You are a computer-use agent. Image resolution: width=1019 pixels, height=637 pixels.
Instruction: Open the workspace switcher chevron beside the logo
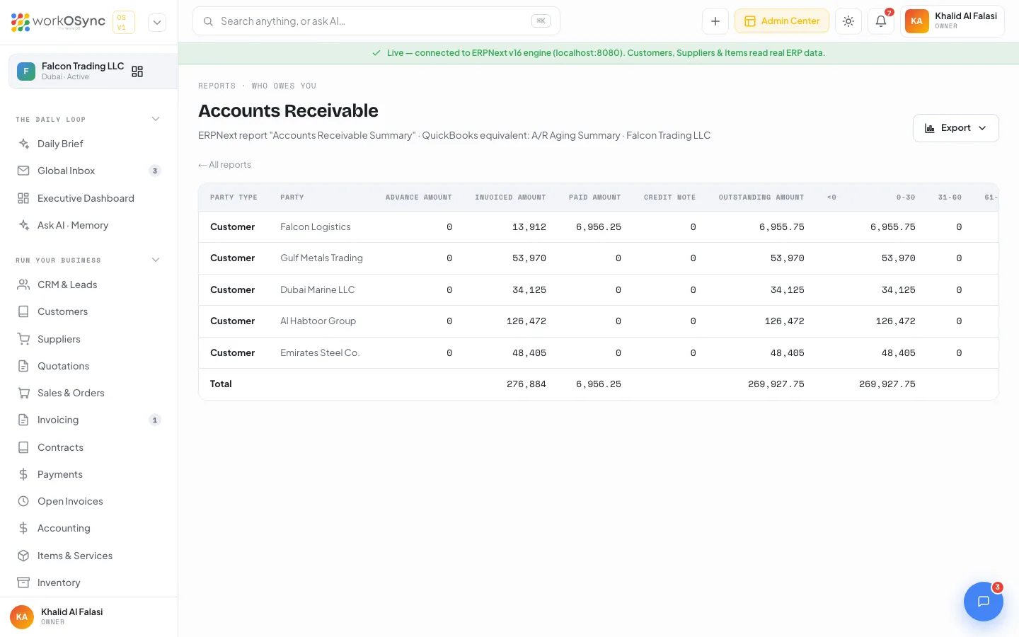coord(157,22)
